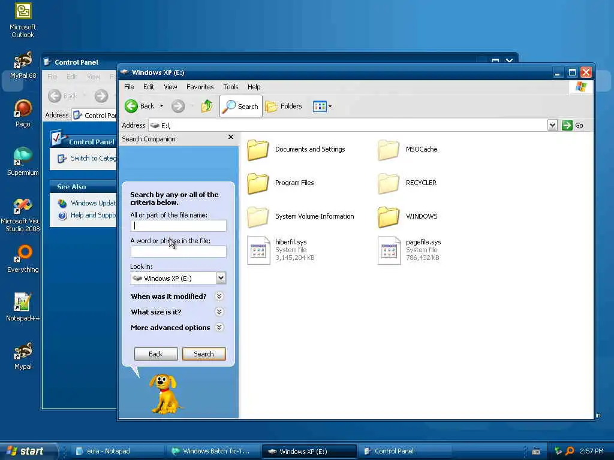The width and height of the screenshot is (614, 460).
Task: Click the Search button in companion pane
Action: pos(204,354)
